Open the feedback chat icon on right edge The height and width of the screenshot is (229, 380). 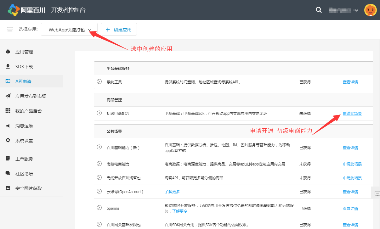click(376, 193)
